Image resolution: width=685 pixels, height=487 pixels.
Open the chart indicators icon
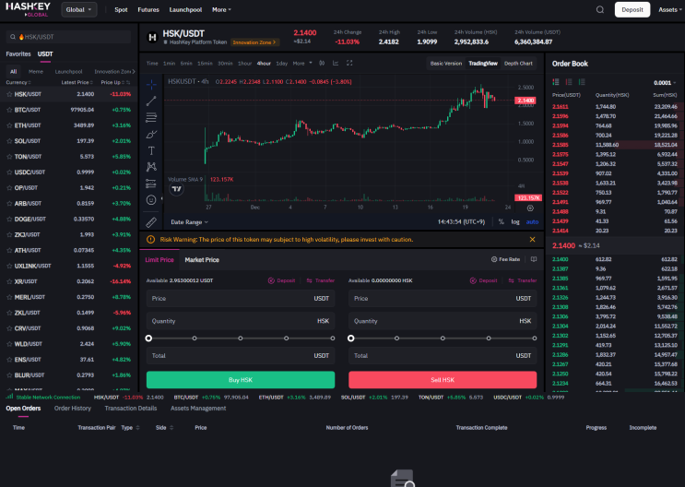[336, 63]
